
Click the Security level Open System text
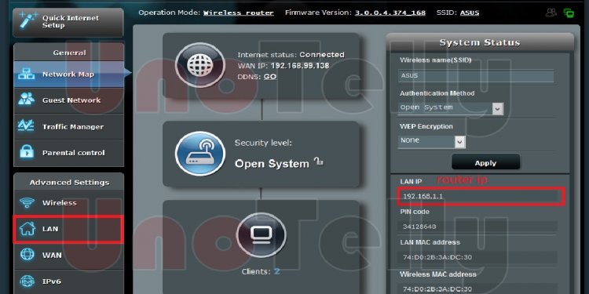pos(272,164)
